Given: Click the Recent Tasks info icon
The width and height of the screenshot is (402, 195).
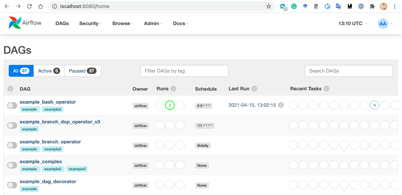Looking at the screenshot, I should click(326, 89).
